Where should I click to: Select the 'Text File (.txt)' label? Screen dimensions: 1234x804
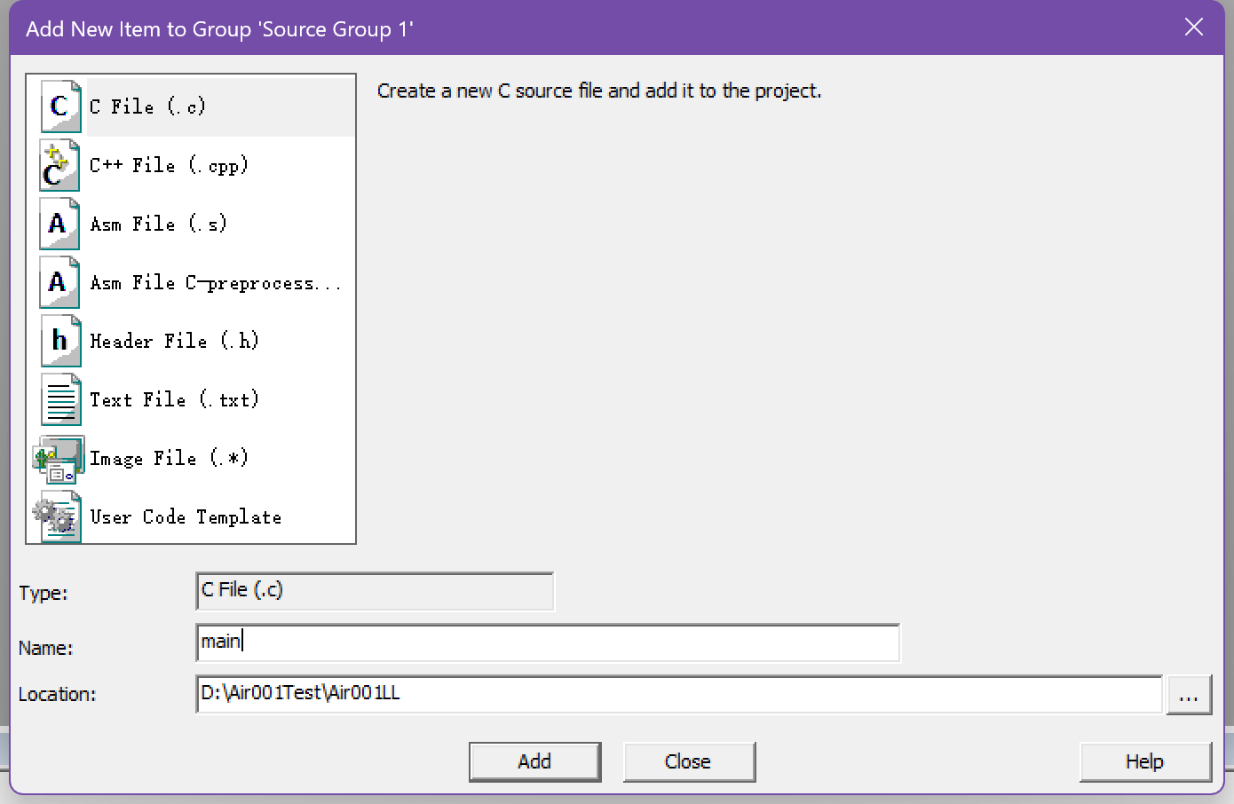click(x=174, y=400)
